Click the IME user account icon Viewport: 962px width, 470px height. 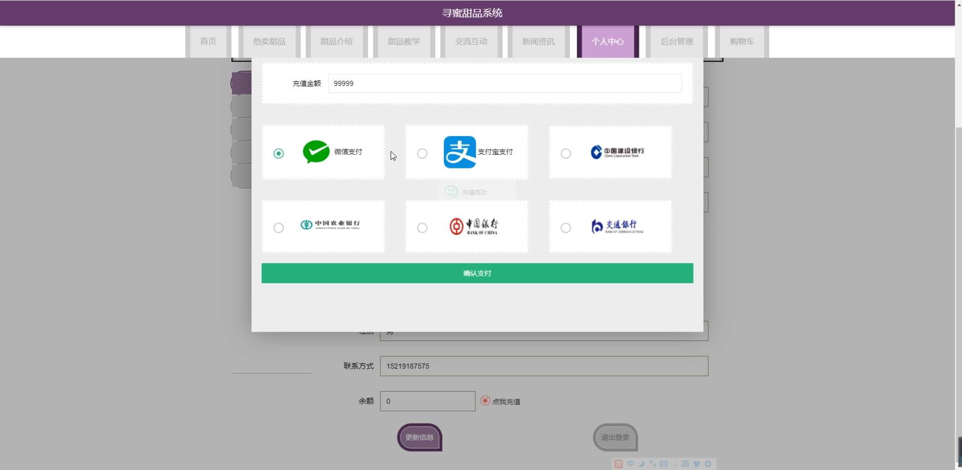675,464
